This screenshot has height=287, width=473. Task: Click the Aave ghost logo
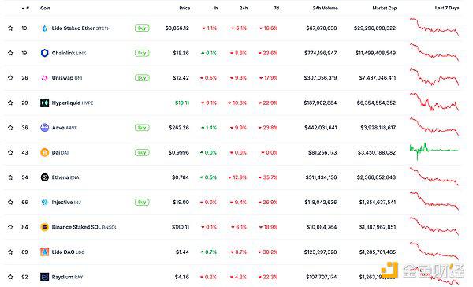[45, 128]
